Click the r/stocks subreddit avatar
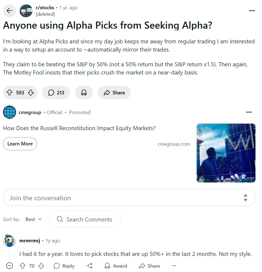 26,11
